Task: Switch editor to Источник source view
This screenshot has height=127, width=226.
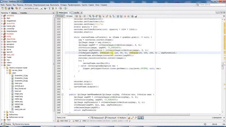Action: 60,16
